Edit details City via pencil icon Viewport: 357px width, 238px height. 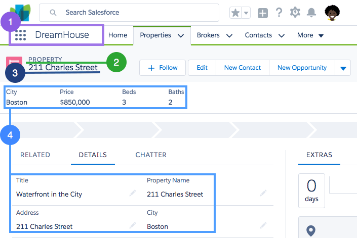tap(263, 225)
